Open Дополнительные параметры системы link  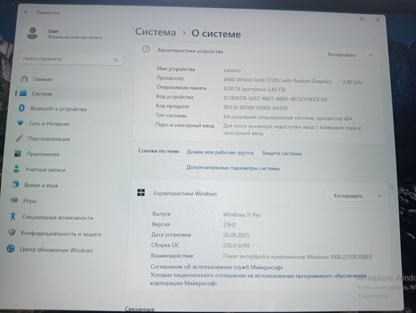point(233,168)
